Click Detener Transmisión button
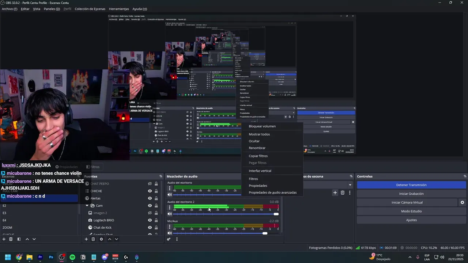This screenshot has width=468, height=263. click(x=411, y=185)
